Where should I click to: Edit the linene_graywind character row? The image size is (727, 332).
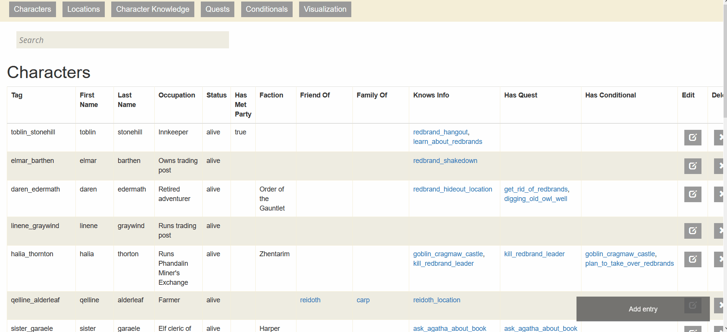(x=693, y=231)
